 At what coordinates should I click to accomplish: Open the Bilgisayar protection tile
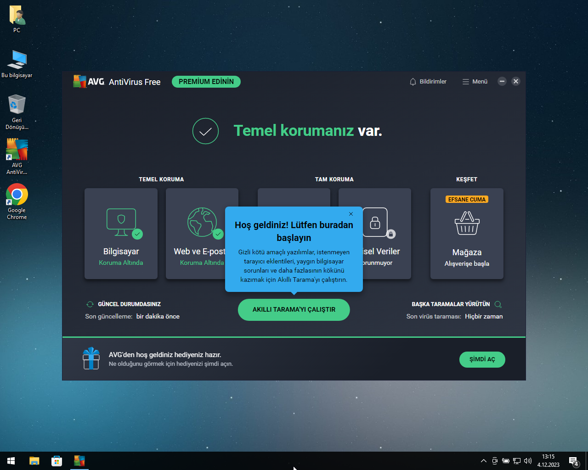coord(121,233)
